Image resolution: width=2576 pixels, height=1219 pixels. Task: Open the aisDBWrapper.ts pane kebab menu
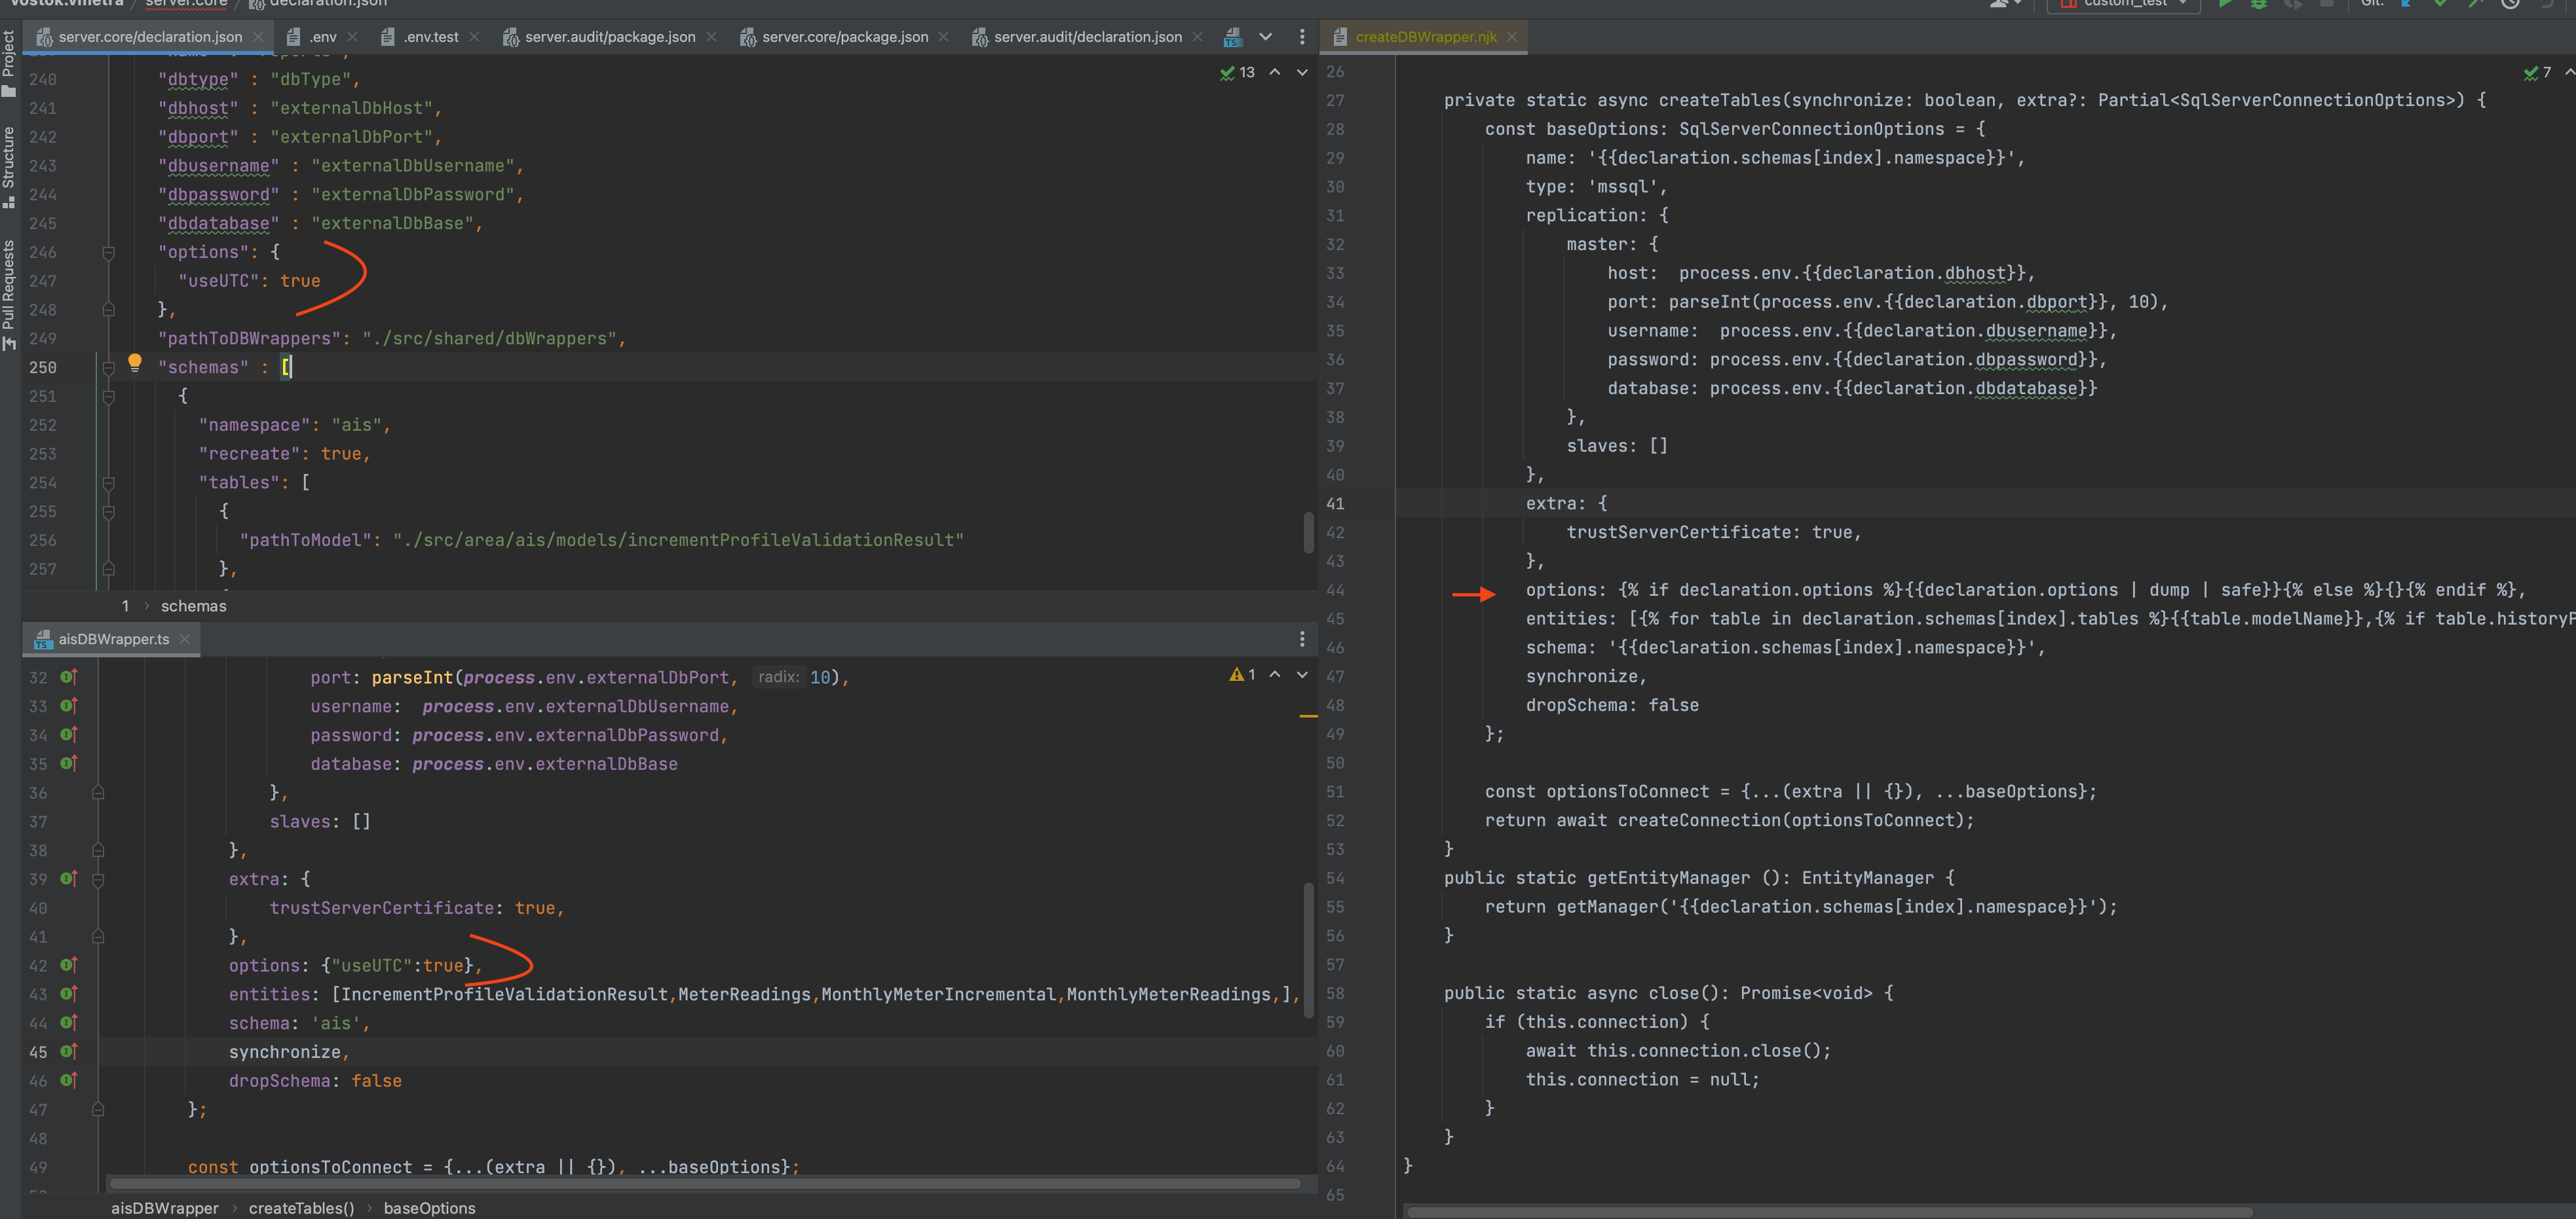(x=1301, y=638)
